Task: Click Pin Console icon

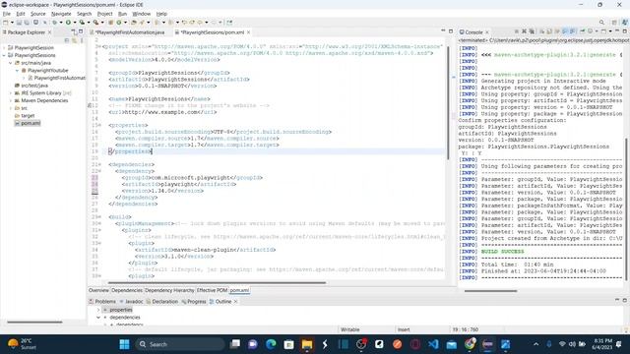Action: click(583, 31)
